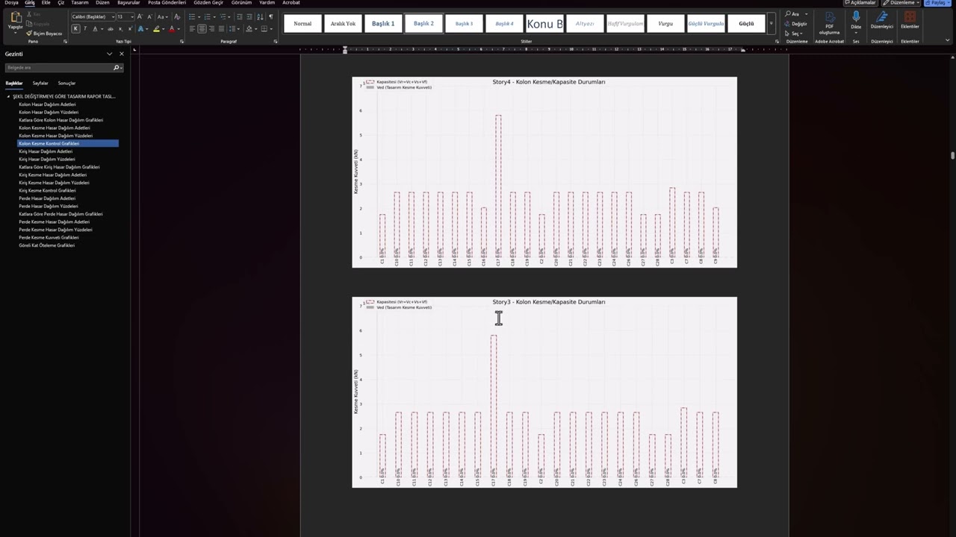Decrease paragraph indent
This screenshot has height=537, width=956.
click(239, 16)
